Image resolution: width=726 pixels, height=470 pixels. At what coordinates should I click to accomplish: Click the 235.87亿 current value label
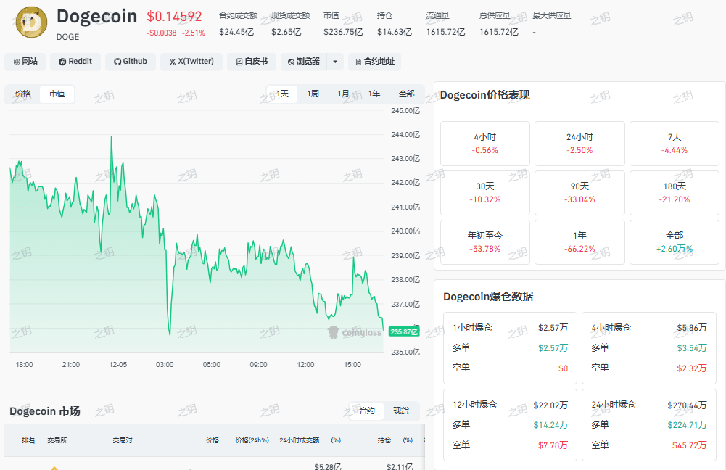pos(404,332)
